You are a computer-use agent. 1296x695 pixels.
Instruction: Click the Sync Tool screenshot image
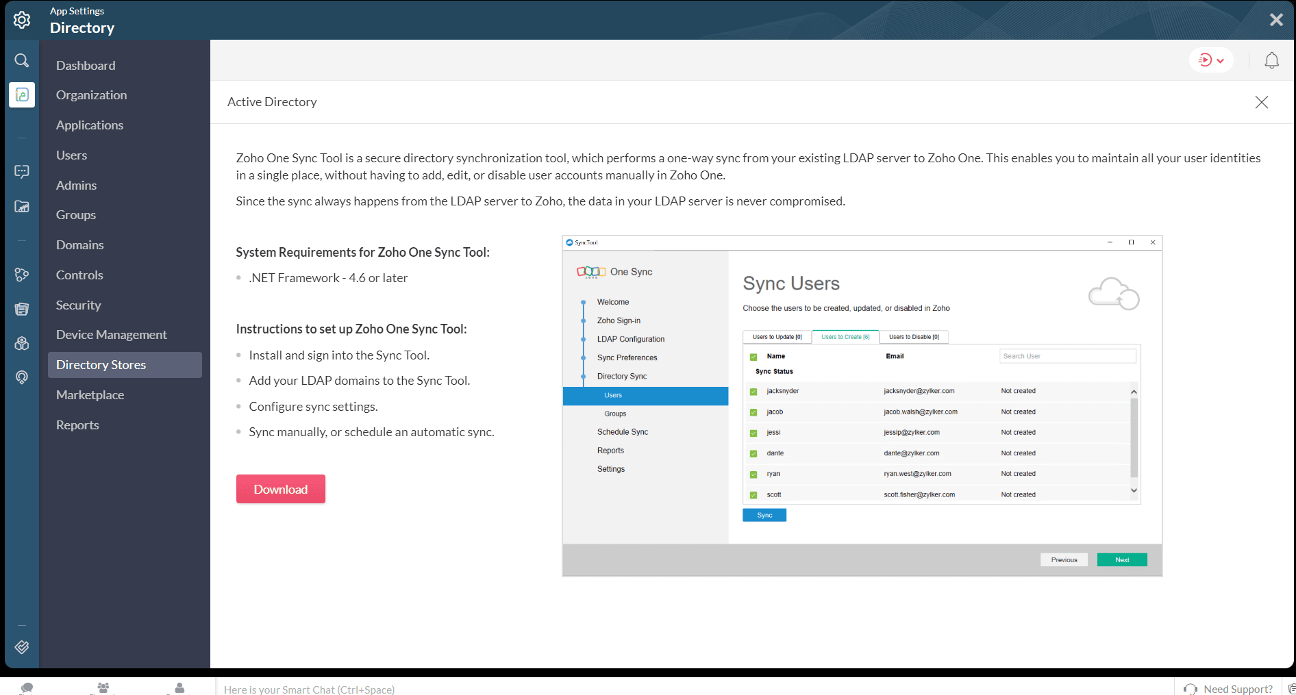(x=862, y=406)
